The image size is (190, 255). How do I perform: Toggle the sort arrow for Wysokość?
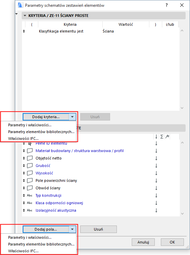click(x=156, y=173)
